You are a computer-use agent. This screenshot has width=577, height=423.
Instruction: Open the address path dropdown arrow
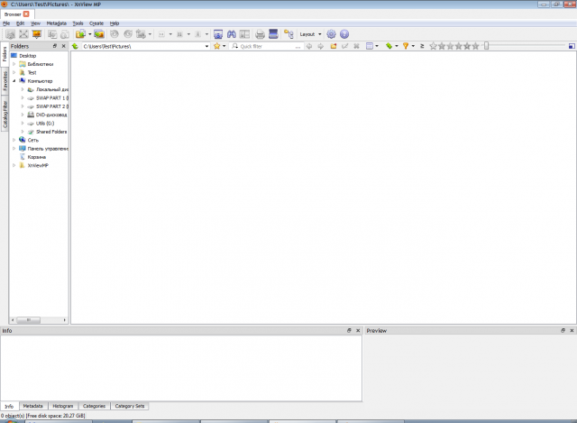tap(206, 46)
